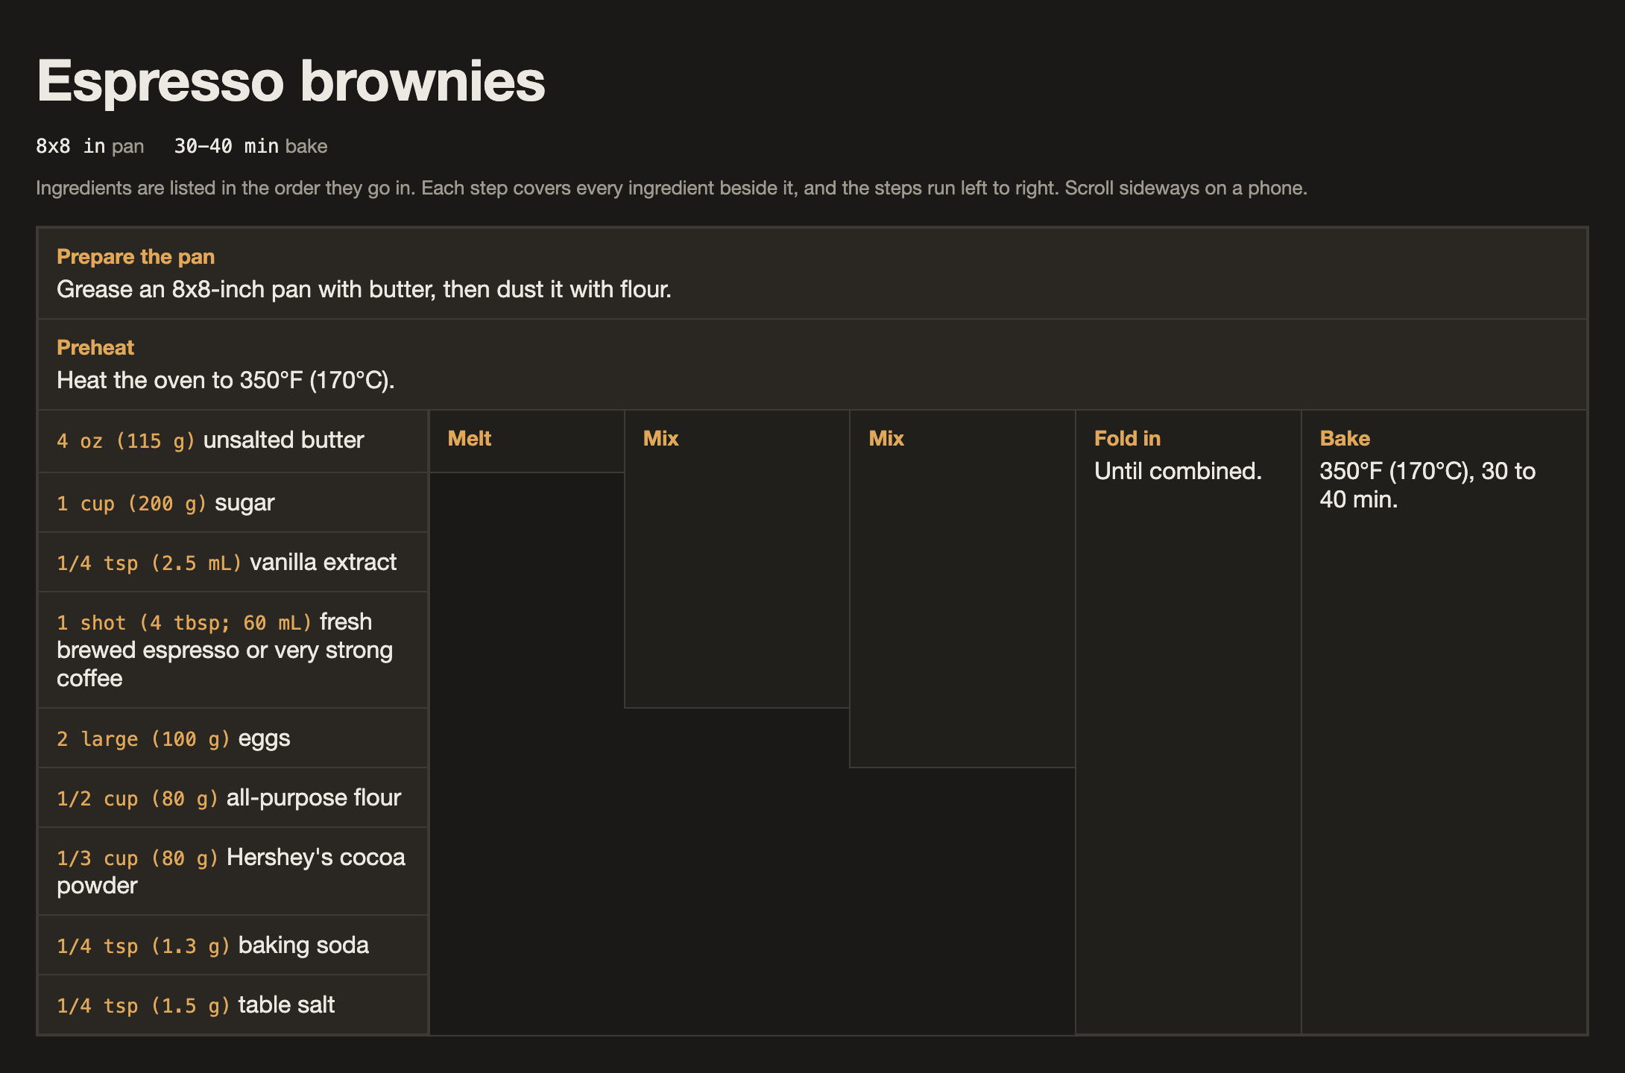Viewport: 1625px width, 1073px height.
Task: Click the 'Prepare the pan' step title
Action: point(136,256)
